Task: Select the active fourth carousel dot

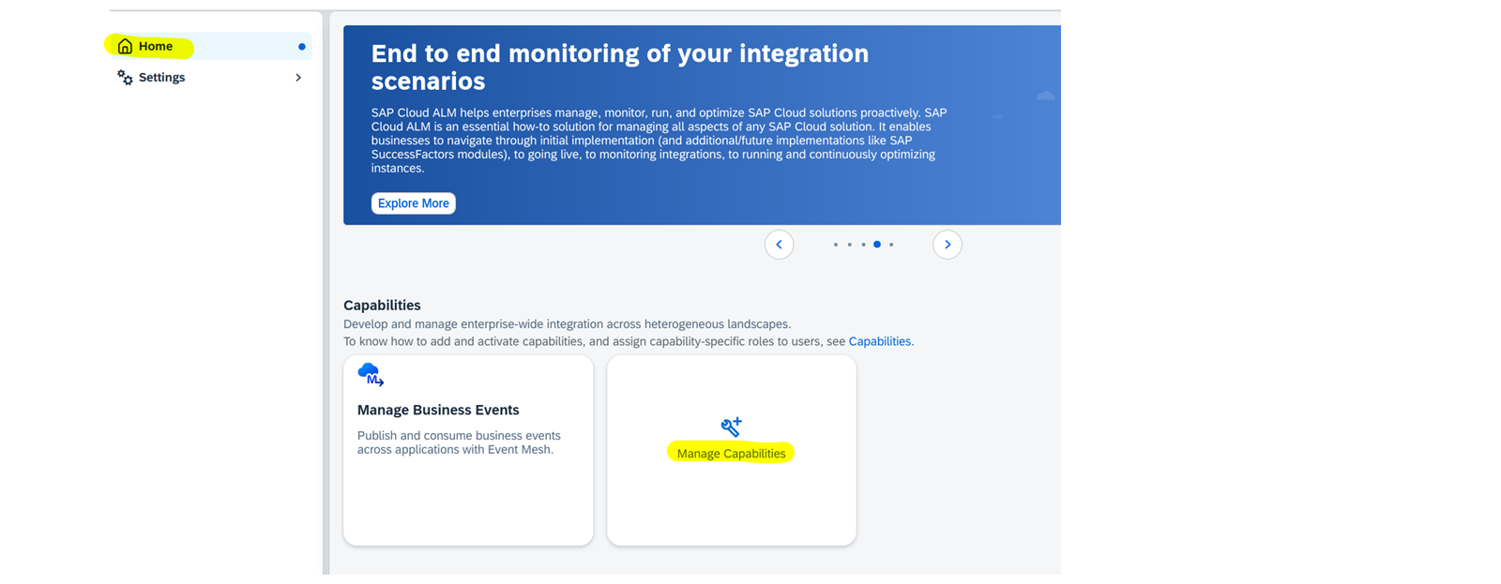Action: tap(877, 245)
